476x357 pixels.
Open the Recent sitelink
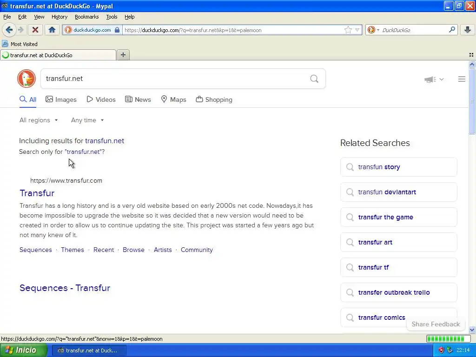[x=104, y=250]
